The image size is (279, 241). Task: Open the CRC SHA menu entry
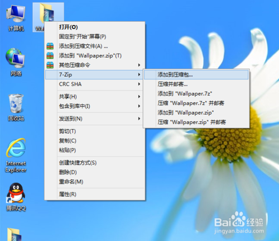94,84
